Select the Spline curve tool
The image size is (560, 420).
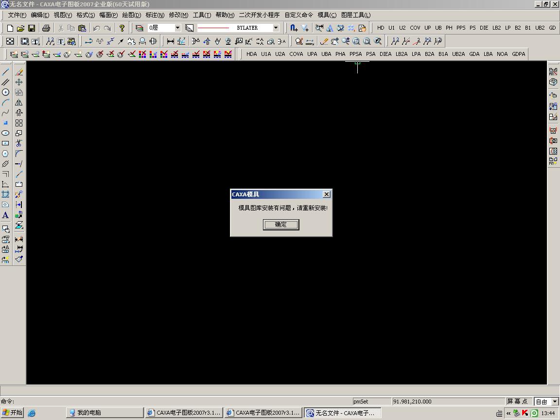[5, 112]
